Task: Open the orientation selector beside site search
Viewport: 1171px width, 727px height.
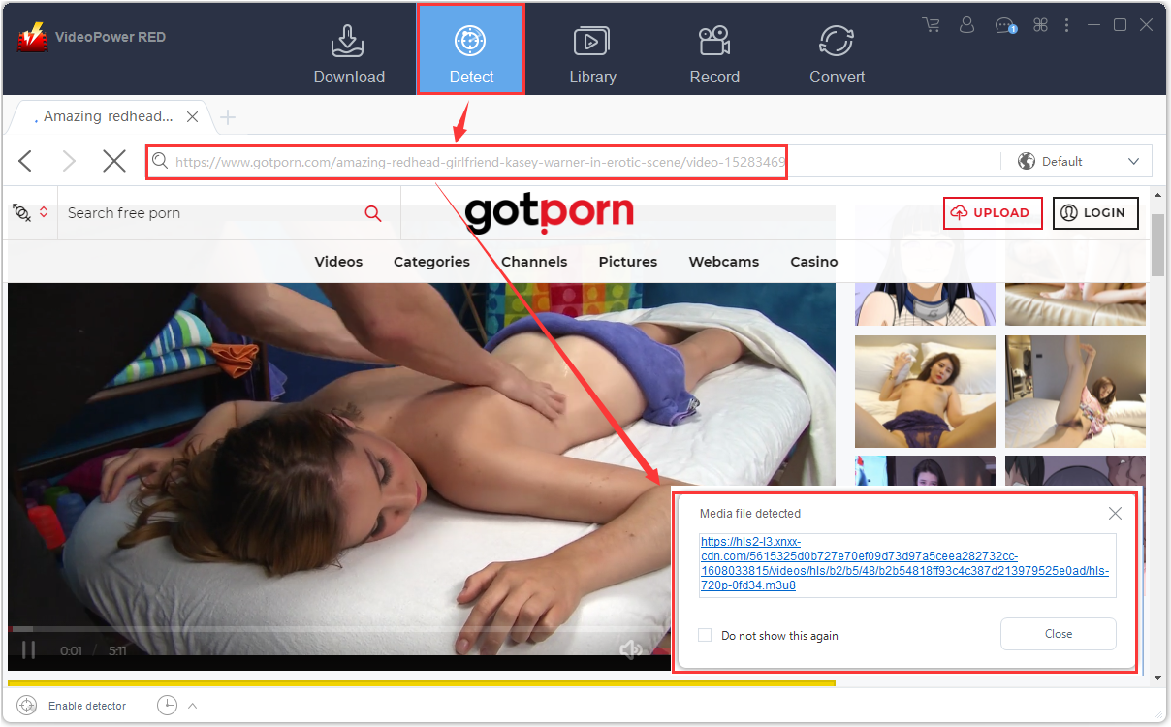Action: point(30,212)
